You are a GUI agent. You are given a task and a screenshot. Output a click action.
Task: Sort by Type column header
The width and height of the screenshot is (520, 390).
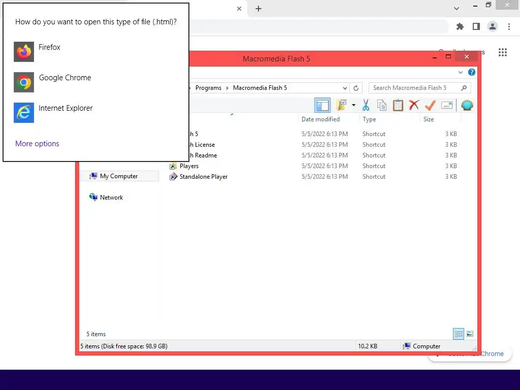tap(369, 119)
